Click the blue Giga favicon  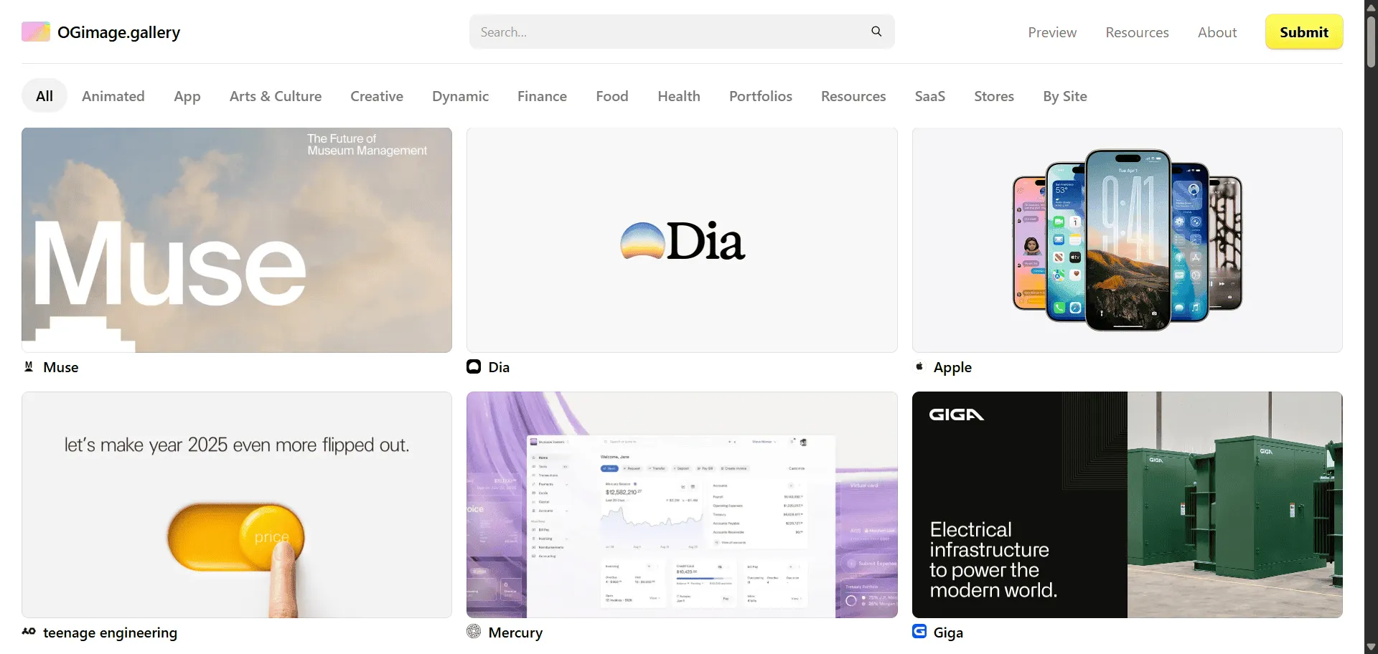(919, 632)
